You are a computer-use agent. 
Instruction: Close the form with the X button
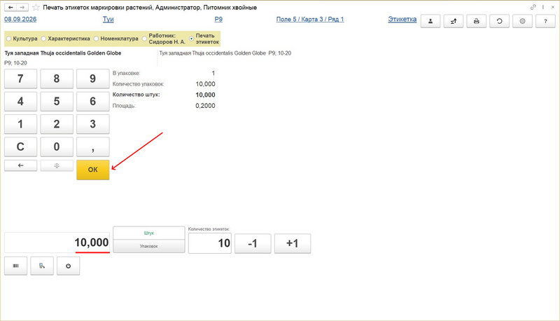pos(552,7)
